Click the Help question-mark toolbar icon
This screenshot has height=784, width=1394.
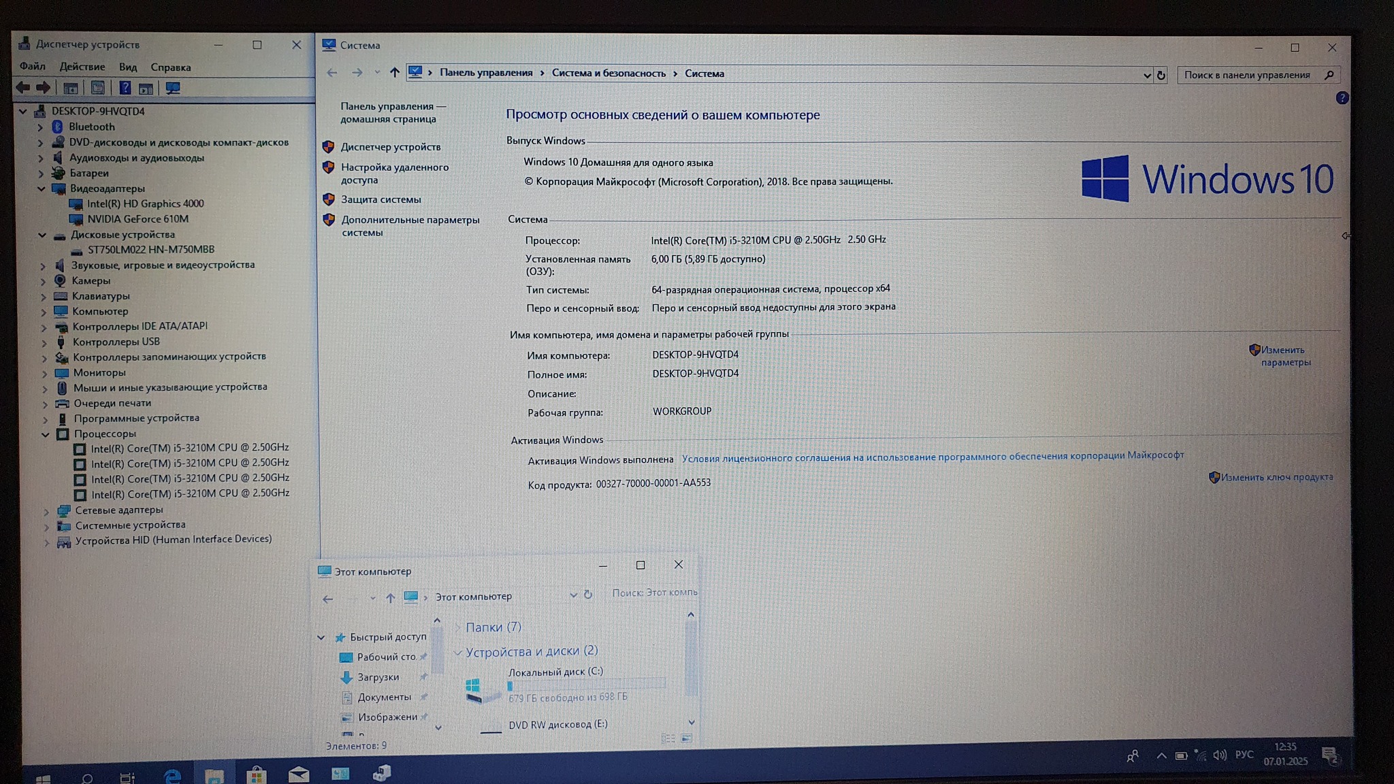click(x=125, y=88)
